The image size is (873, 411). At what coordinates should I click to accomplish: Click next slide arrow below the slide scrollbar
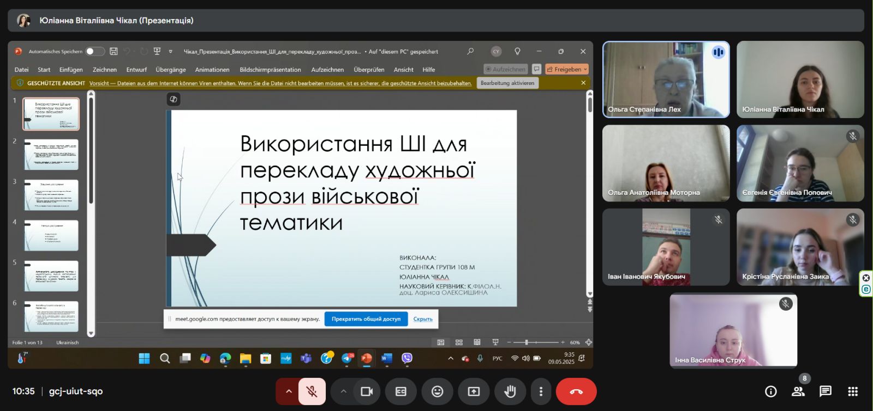(590, 309)
